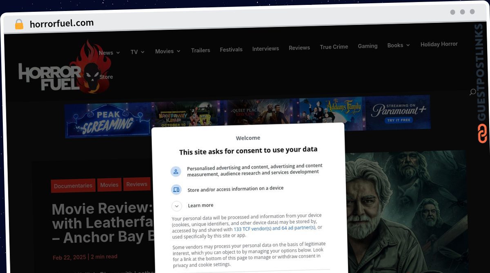Click the device icon beside Store and/or access
This screenshot has width=490, height=273.
tap(176, 189)
